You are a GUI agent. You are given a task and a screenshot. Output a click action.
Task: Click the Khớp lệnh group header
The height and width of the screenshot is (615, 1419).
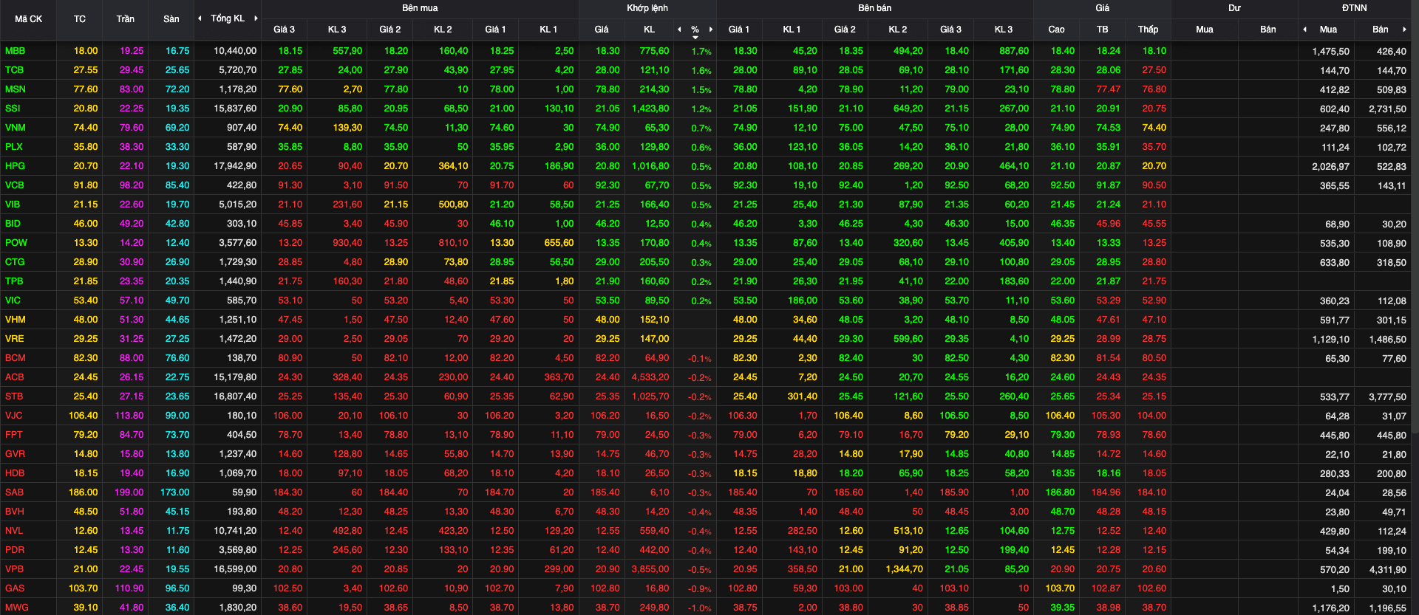[647, 8]
